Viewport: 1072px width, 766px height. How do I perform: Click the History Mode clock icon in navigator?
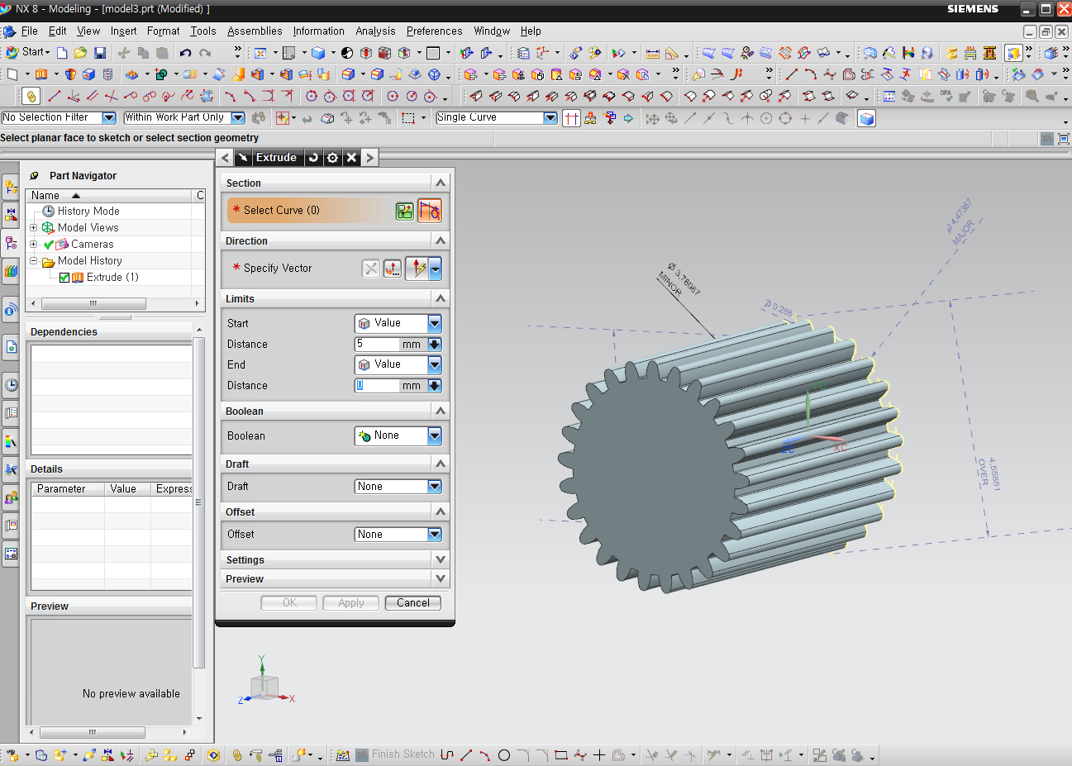[49, 212]
